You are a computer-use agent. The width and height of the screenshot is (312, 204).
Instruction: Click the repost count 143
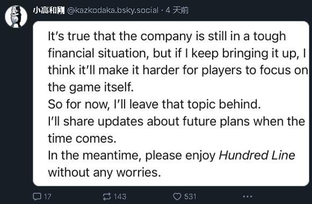pos(120,196)
